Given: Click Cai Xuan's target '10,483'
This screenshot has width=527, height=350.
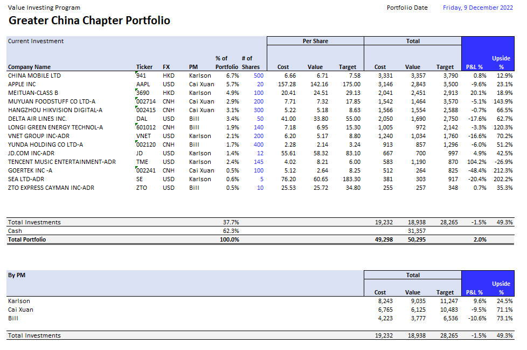Looking at the screenshot, I should pos(449,310).
